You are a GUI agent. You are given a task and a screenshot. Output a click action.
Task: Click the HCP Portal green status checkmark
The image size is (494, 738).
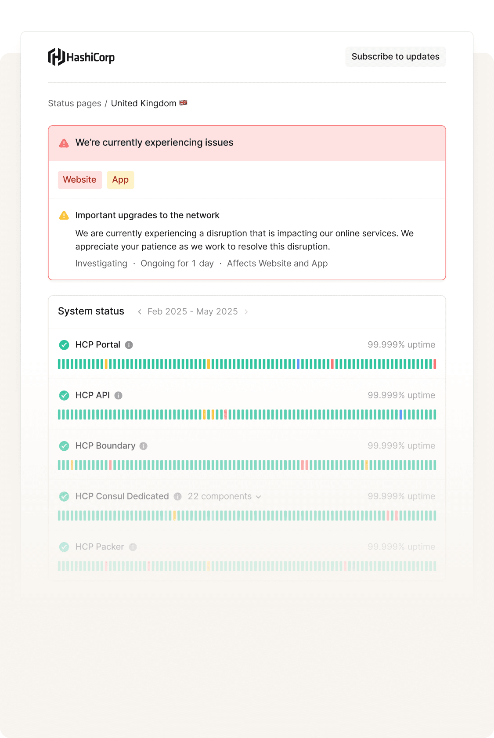tap(64, 345)
